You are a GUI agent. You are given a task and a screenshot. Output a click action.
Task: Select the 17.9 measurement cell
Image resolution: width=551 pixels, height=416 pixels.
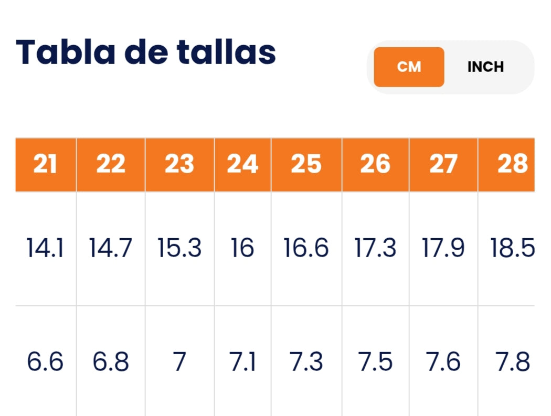point(443,248)
